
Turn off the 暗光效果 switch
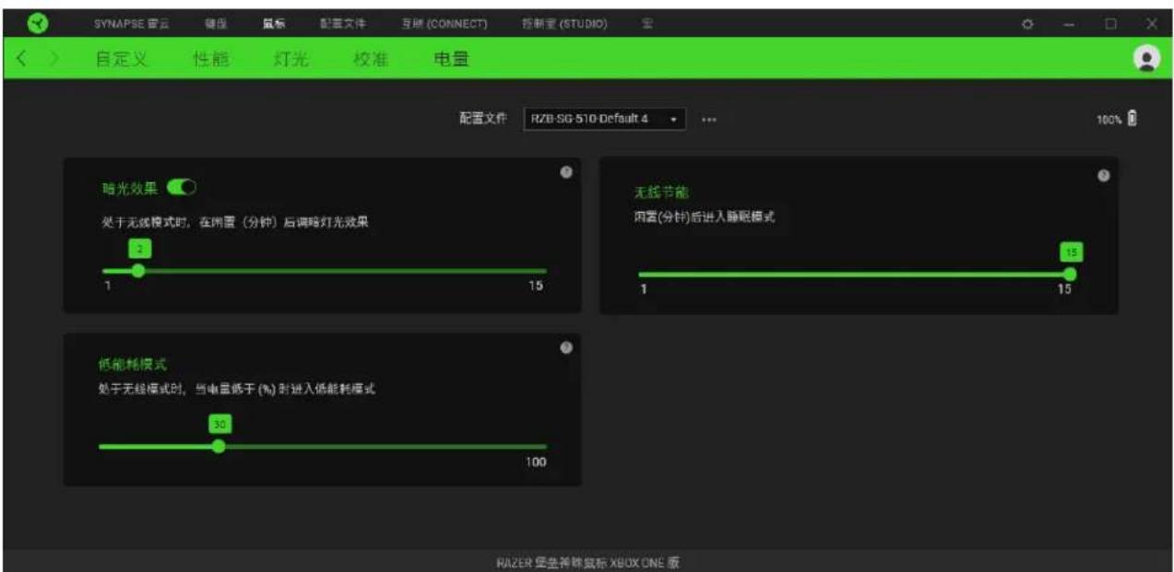(182, 187)
